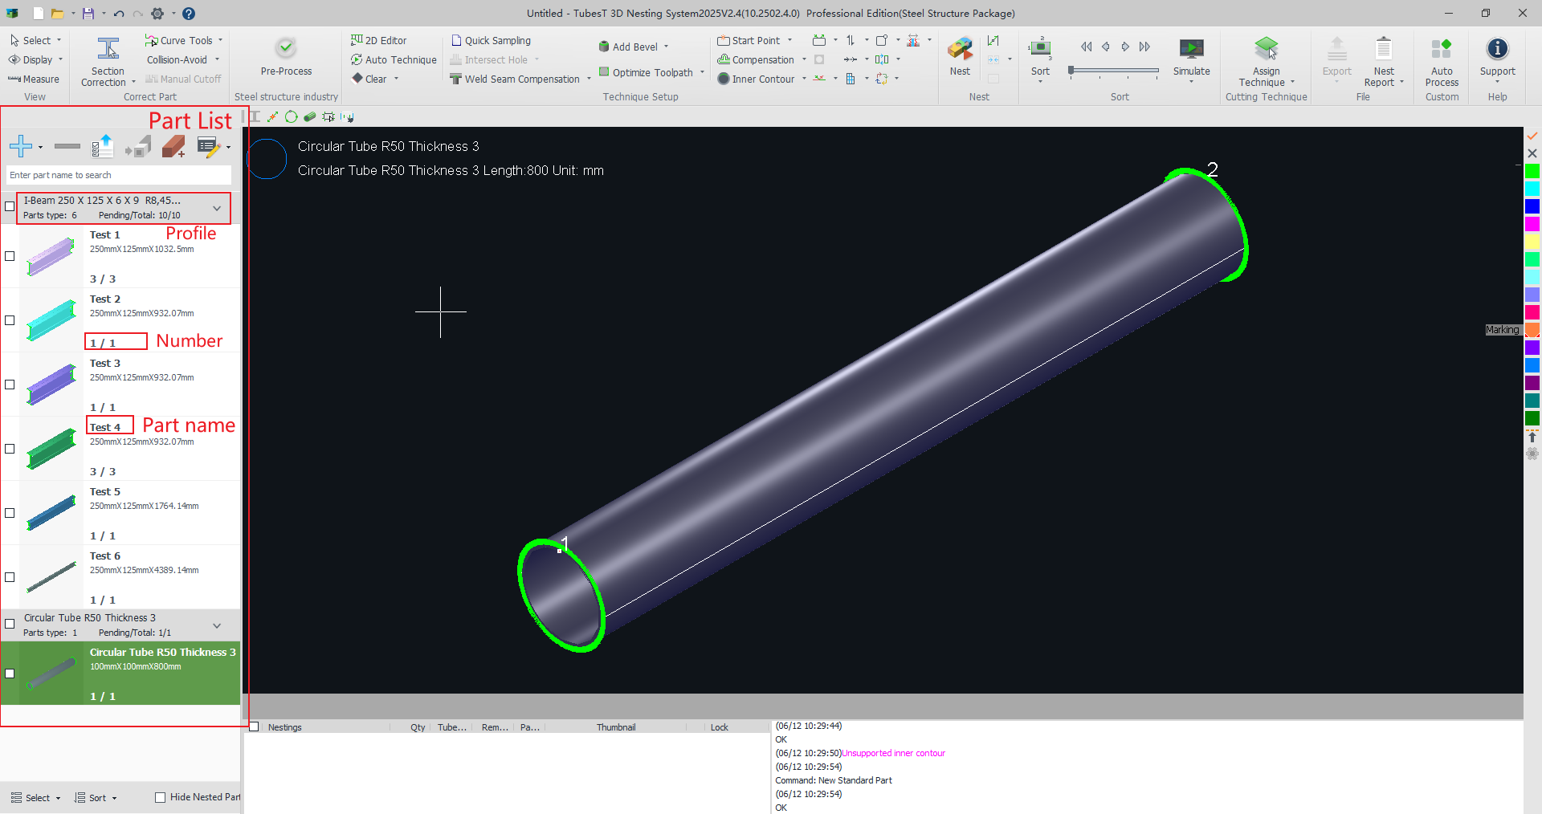The width and height of the screenshot is (1542, 814).
Task: Click the remove part minus icon
Action: pyautogui.click(x=67, y=146)
